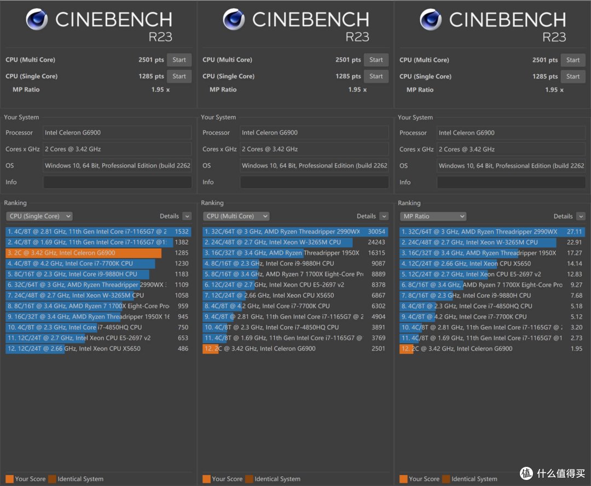This screenshot has height=486, width=591.
Task: Click the Identical System swatch in the middle panel
Action: tap(249, 479)
